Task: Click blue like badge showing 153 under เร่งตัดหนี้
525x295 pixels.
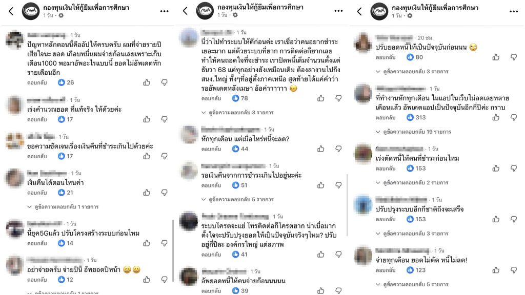Action: coord(416,168)
